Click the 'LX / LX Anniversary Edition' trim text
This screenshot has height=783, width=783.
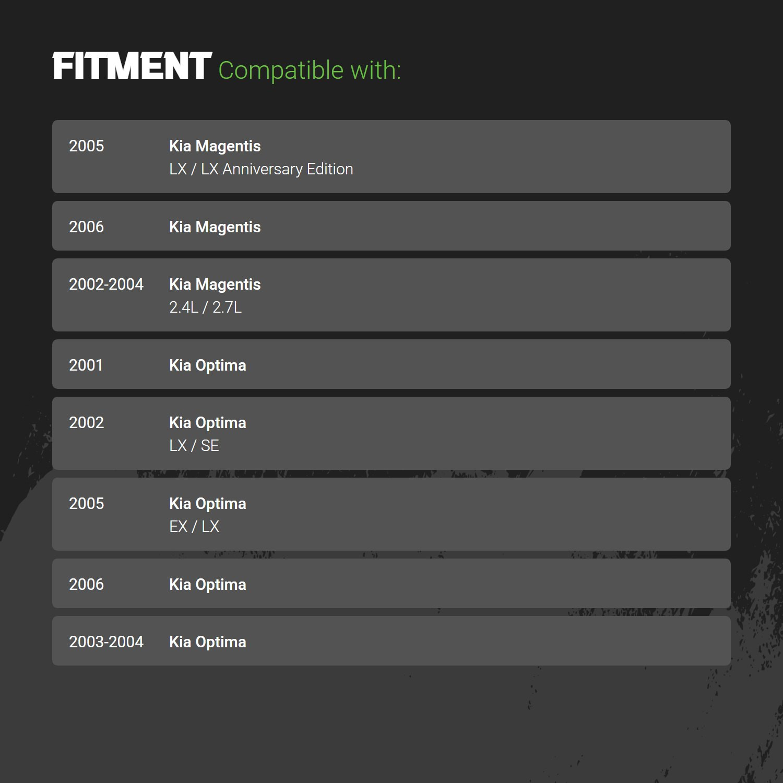click(261, 169)
